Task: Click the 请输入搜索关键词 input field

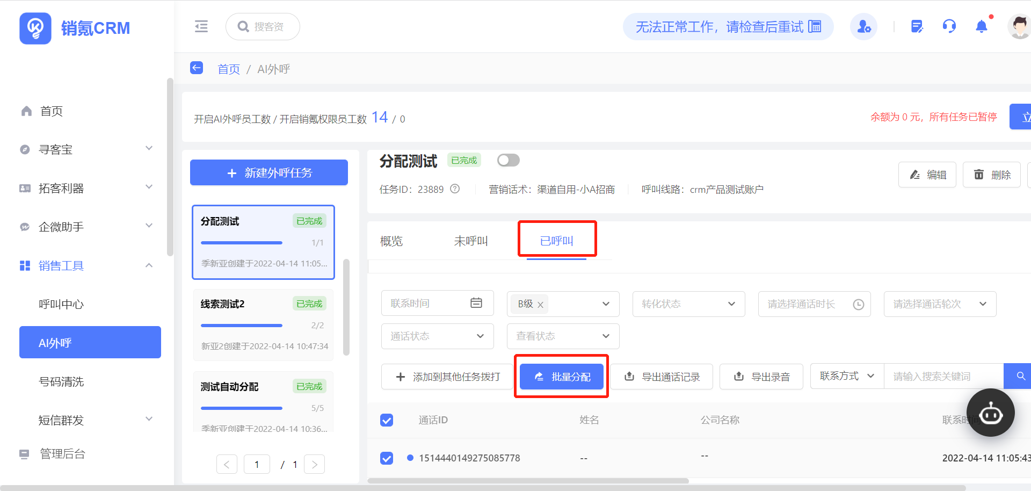Action: (x=943, y=377)
